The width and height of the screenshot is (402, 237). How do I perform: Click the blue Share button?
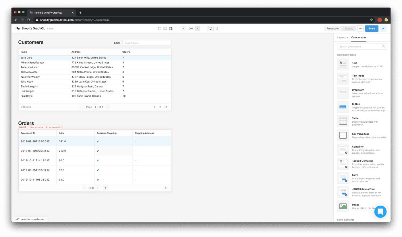click(x=372, y=29)
